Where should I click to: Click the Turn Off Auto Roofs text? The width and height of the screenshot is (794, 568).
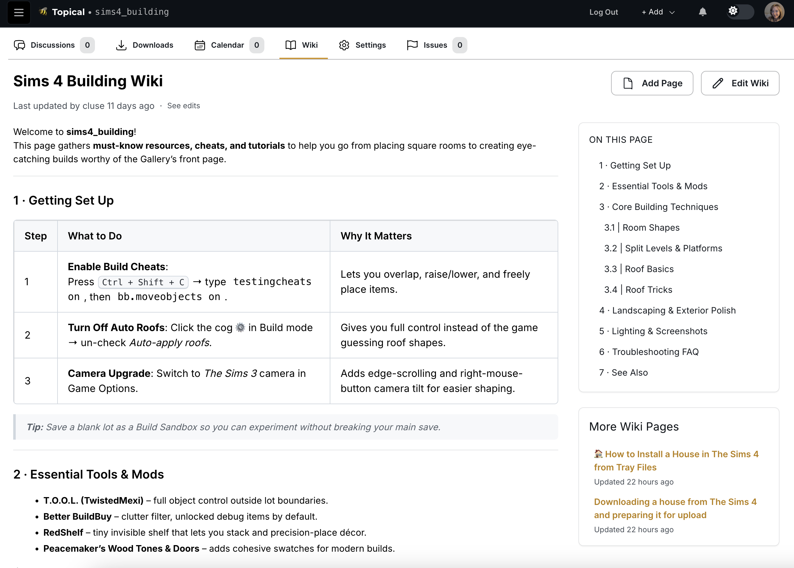pyautogui.click(x=116, y=328)
